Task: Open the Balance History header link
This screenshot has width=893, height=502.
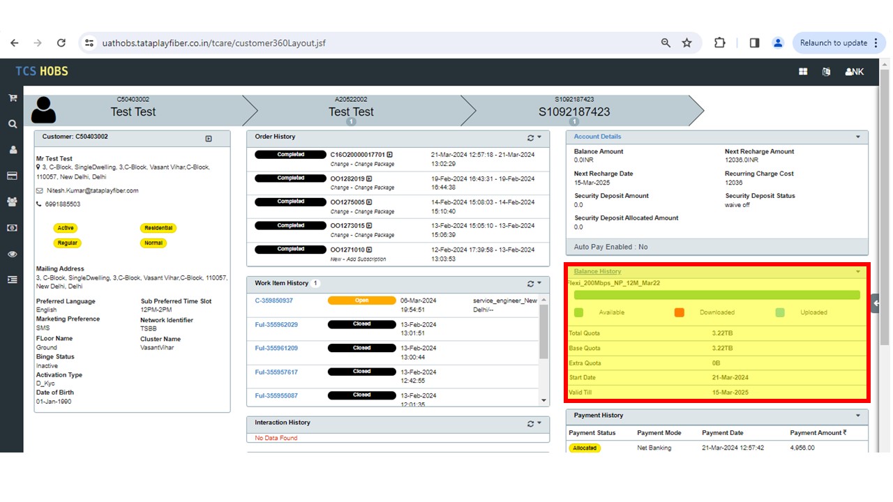Action: pyautogui.click(x=597, y=271)
